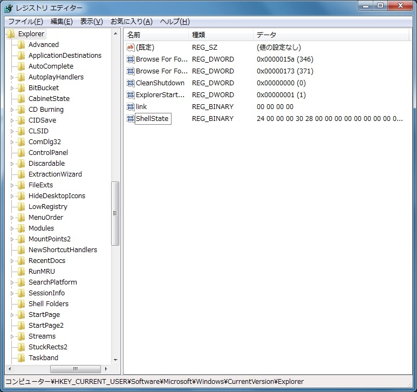Select the SessionInfo key label
The height and width of the screenshot is (392, 417).
click(x=46, y=293)
